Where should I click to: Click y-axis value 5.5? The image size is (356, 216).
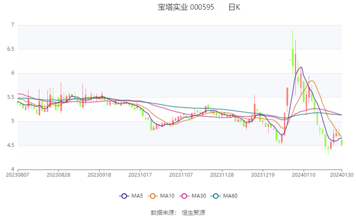pos(11,98)
